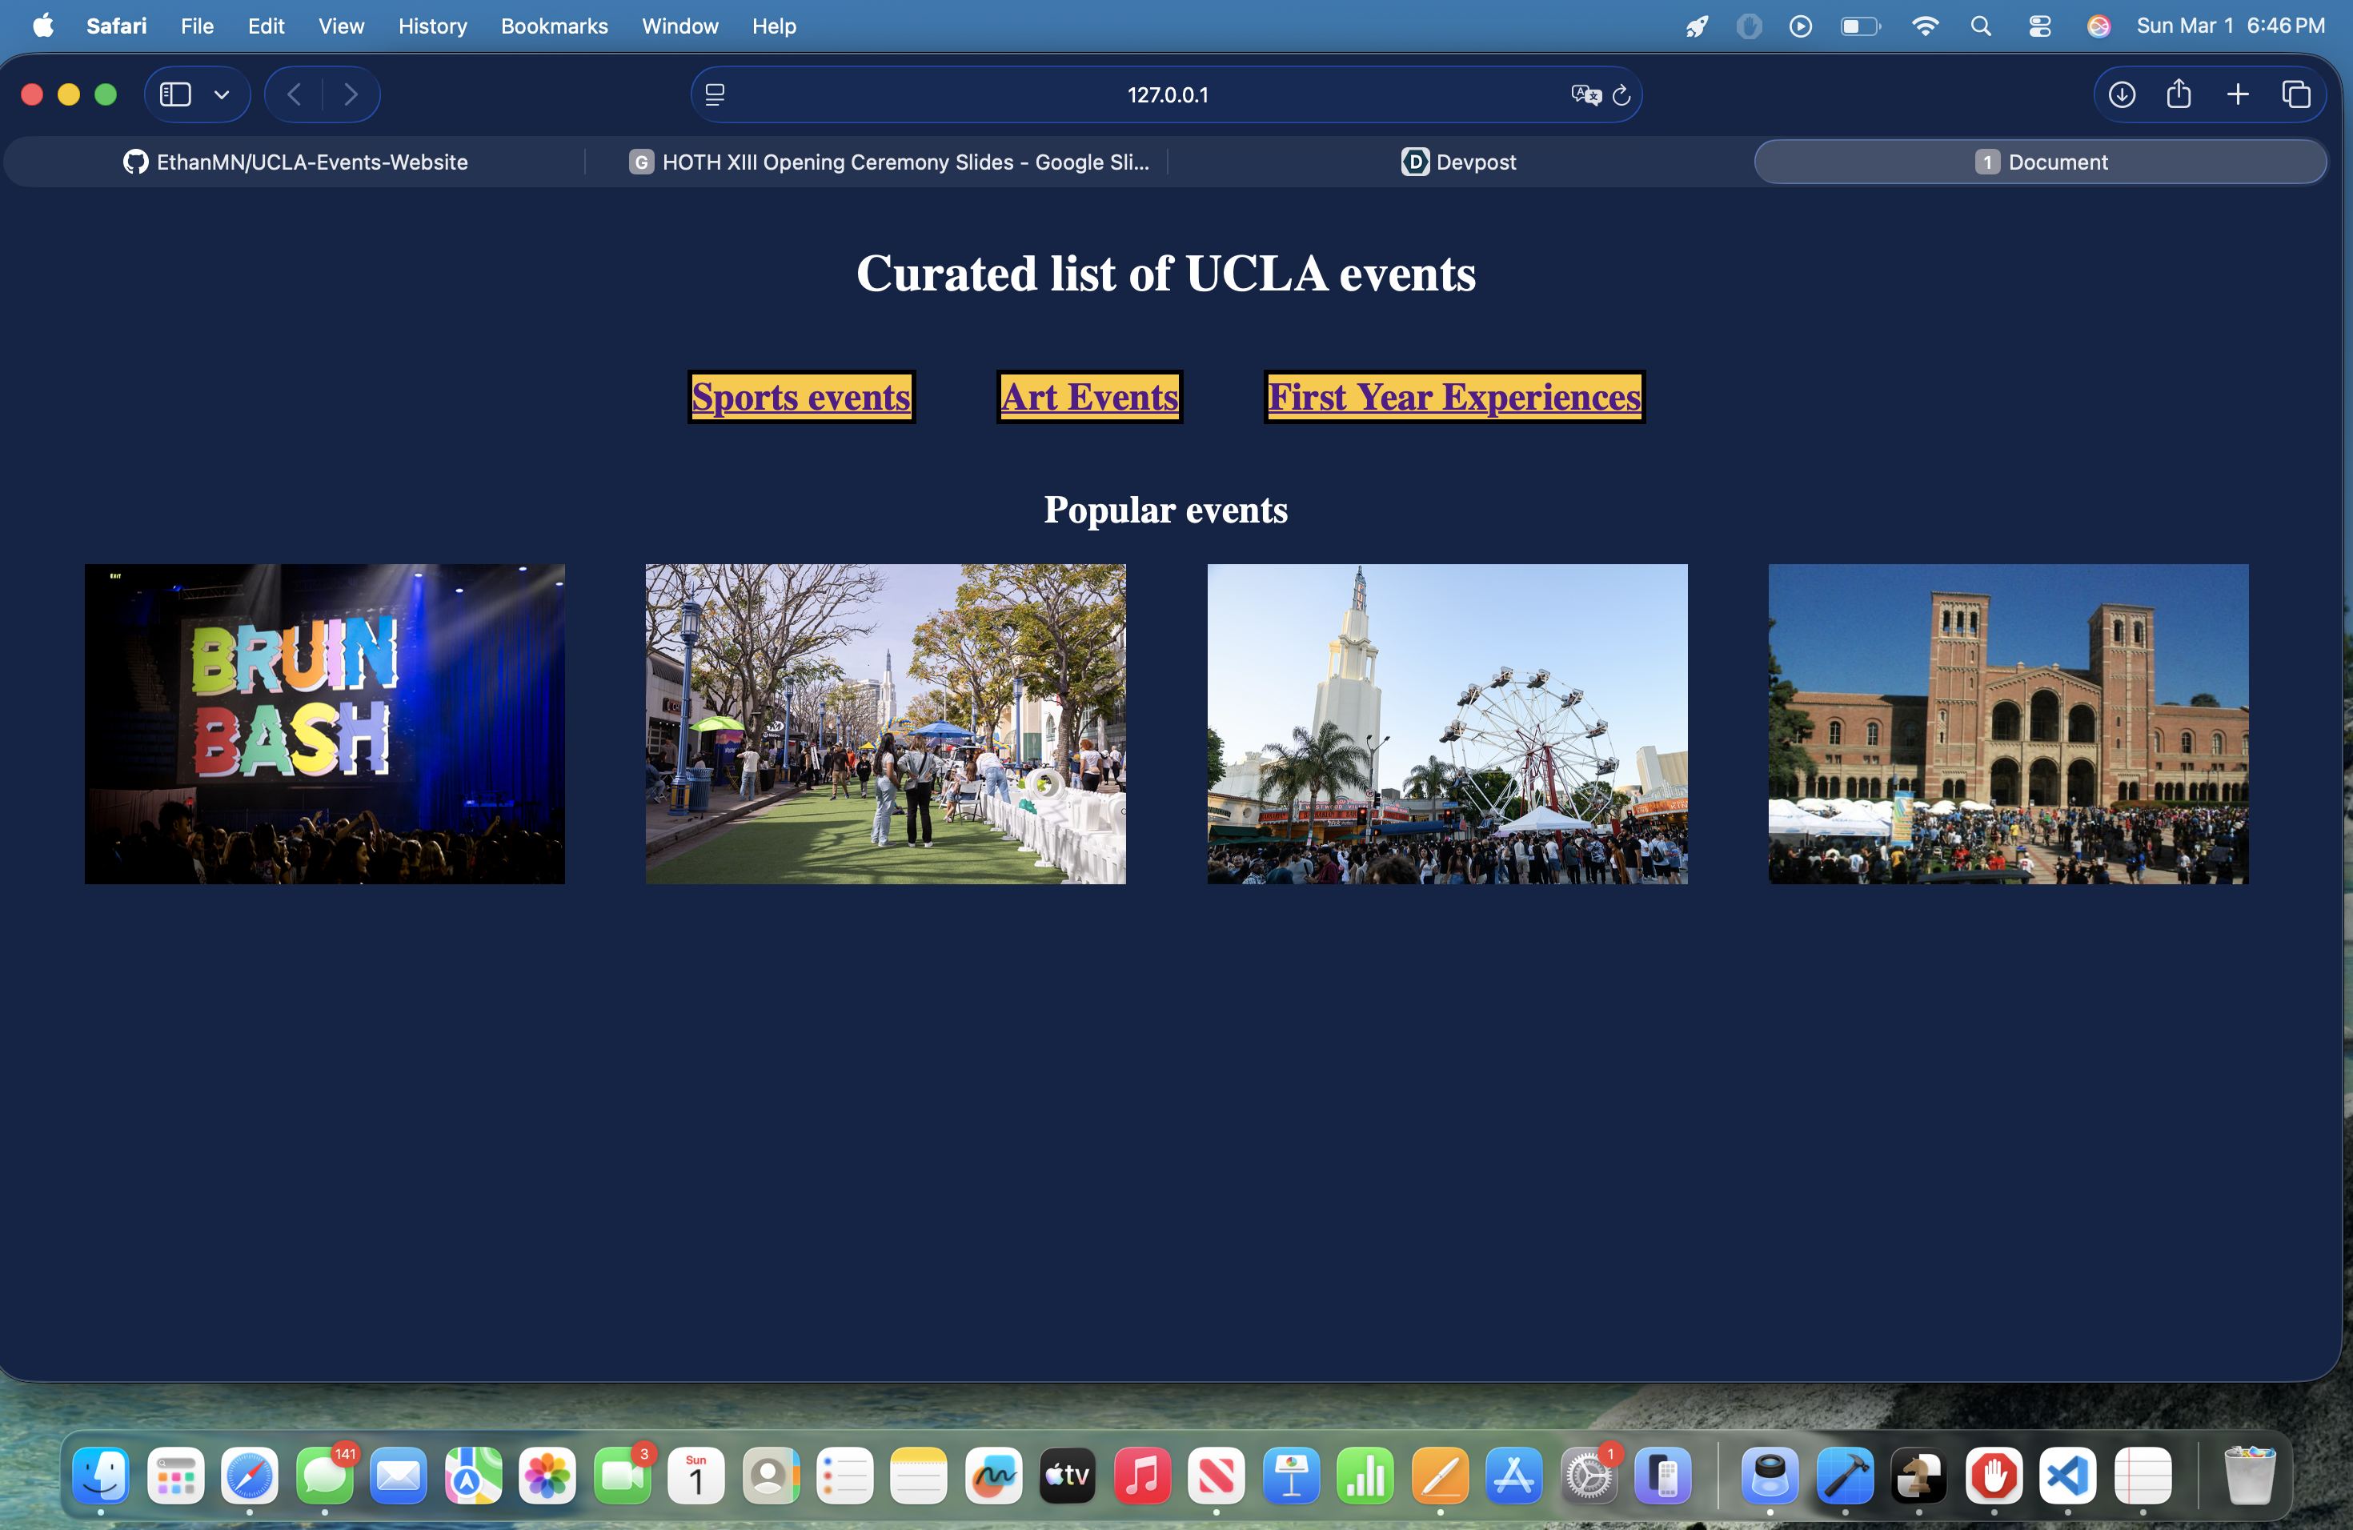2353x1530 pixels.
Task: Open the First Year Experiences link
Action: point(1454,398)
